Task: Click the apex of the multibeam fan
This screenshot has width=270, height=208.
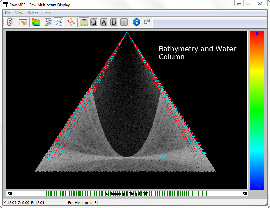Action: [127, 32]
